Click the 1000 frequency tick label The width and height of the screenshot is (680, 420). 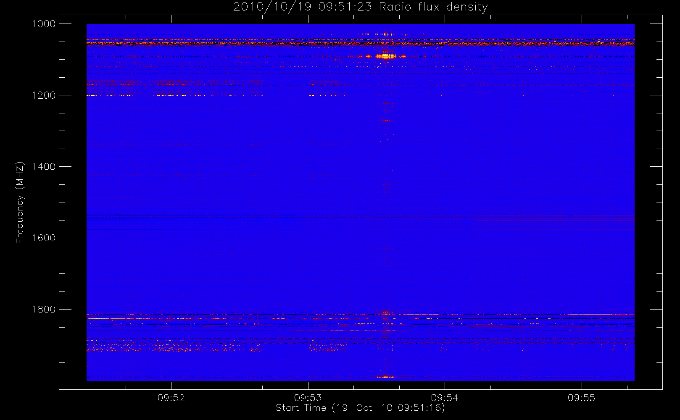coord(44,24)
